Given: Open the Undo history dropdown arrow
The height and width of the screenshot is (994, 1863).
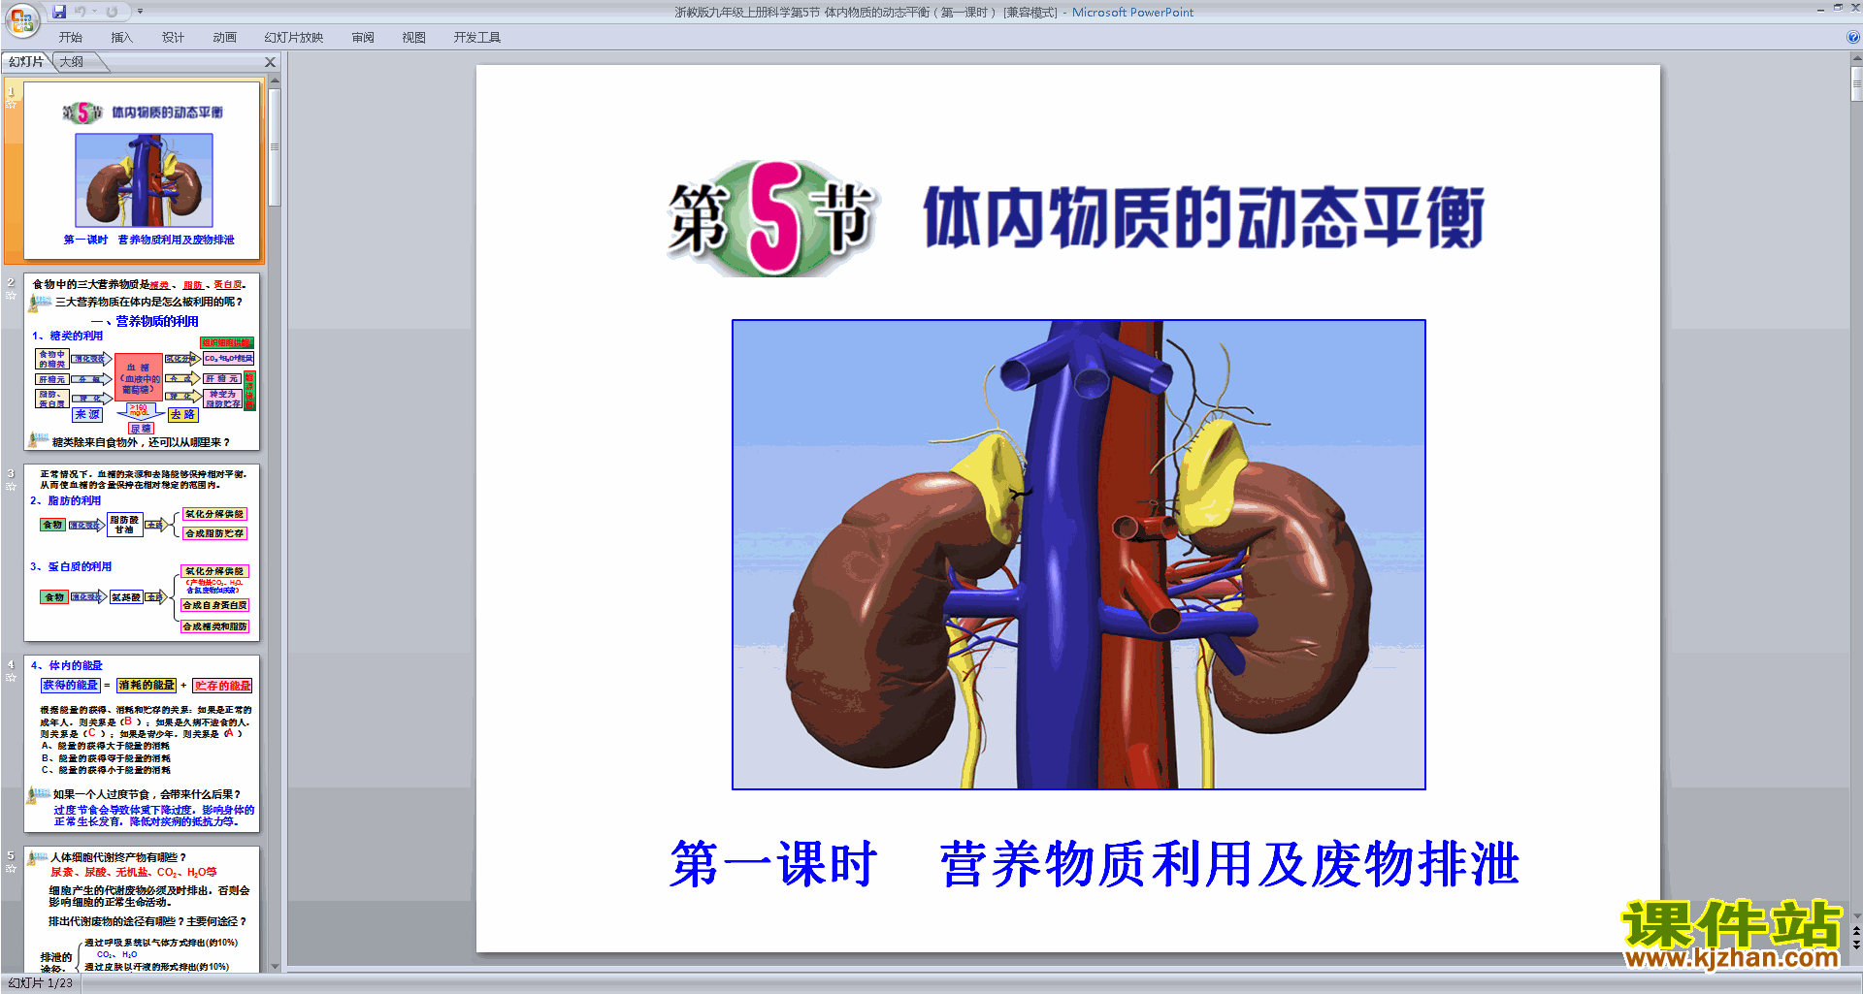Looking at the screenshot, I should (94, 12).
